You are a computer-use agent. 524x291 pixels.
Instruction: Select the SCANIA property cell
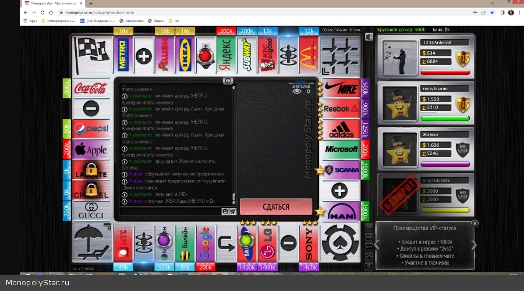tap(341, 170)
